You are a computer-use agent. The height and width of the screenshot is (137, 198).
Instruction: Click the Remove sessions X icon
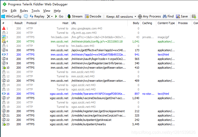[x=48, y=16]
